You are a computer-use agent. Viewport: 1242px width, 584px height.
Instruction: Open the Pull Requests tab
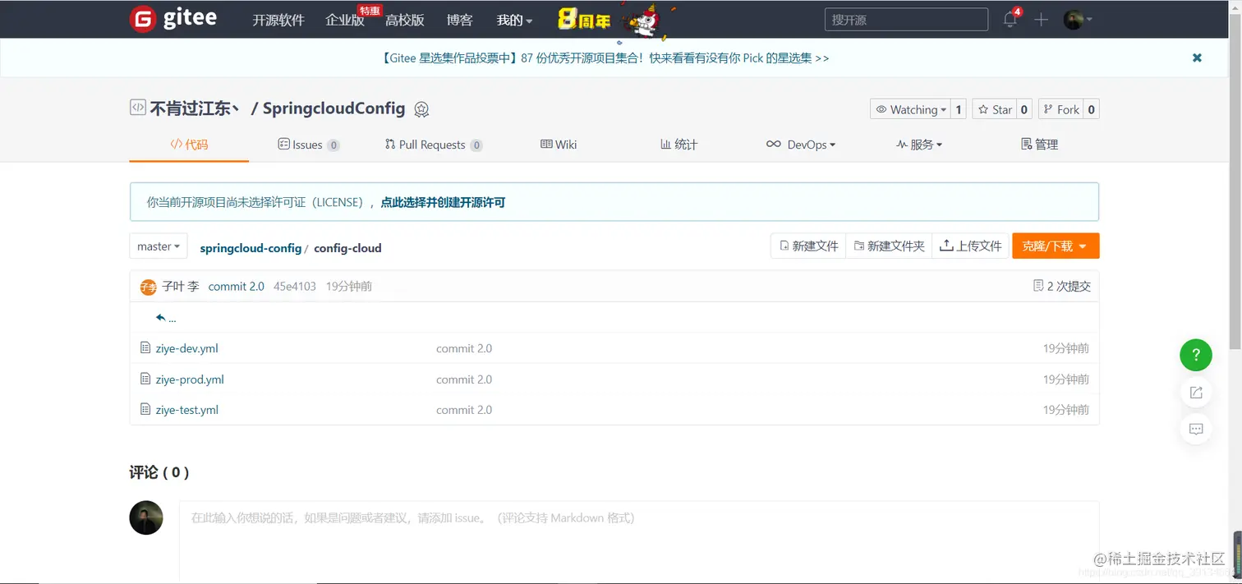(433, 145)
